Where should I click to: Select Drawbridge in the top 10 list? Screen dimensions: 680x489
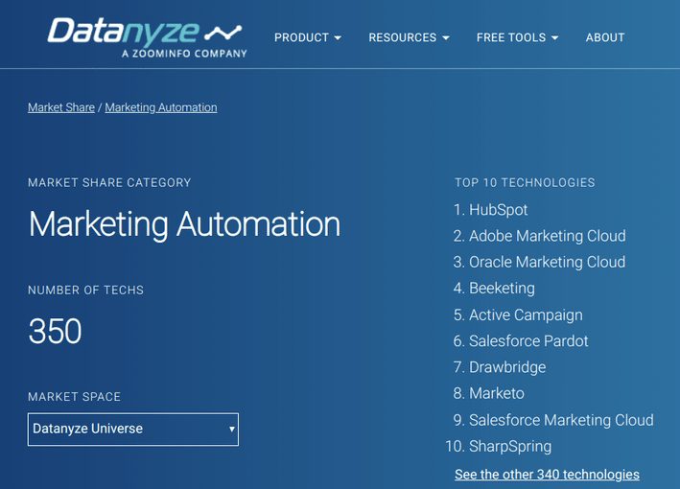click(x=507, y=367)
